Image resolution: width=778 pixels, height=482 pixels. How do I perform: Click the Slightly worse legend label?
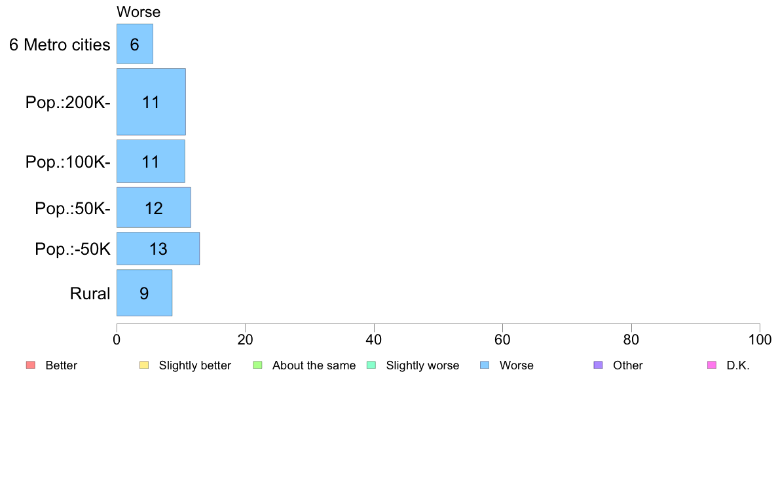[x=423, y=365]
